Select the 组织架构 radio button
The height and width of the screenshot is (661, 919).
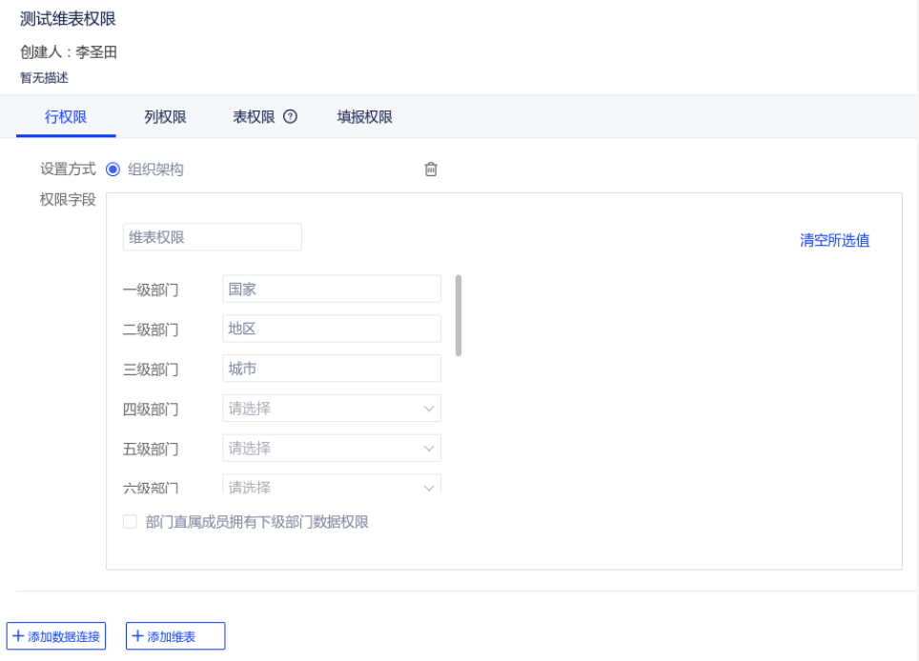pyautogui.click(x=112, y=170)
